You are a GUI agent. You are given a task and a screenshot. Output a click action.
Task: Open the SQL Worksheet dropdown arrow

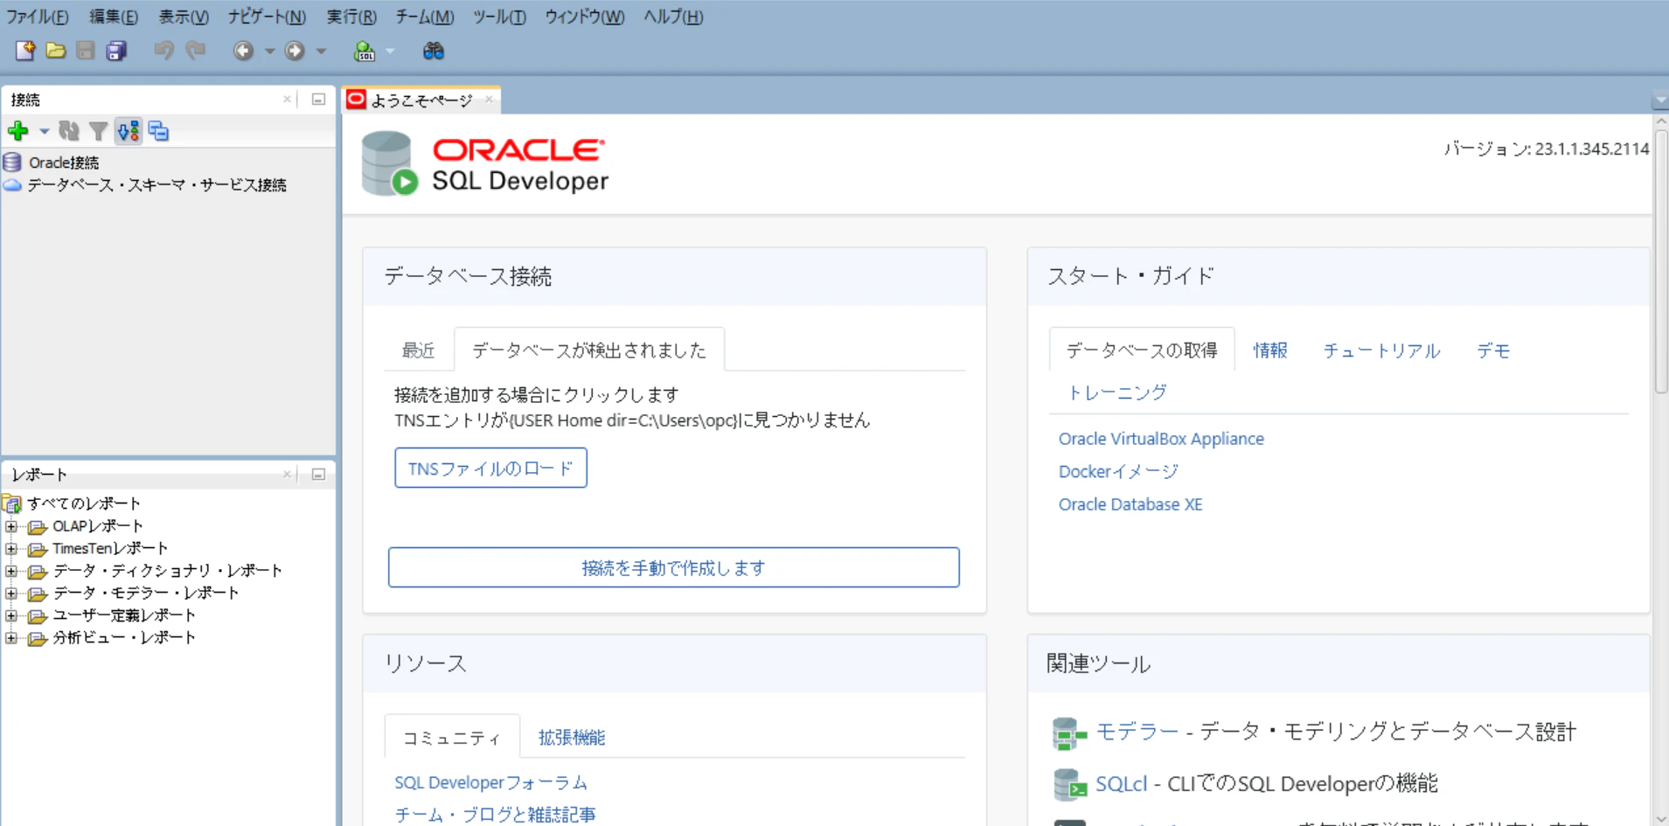tap(390, 51)
